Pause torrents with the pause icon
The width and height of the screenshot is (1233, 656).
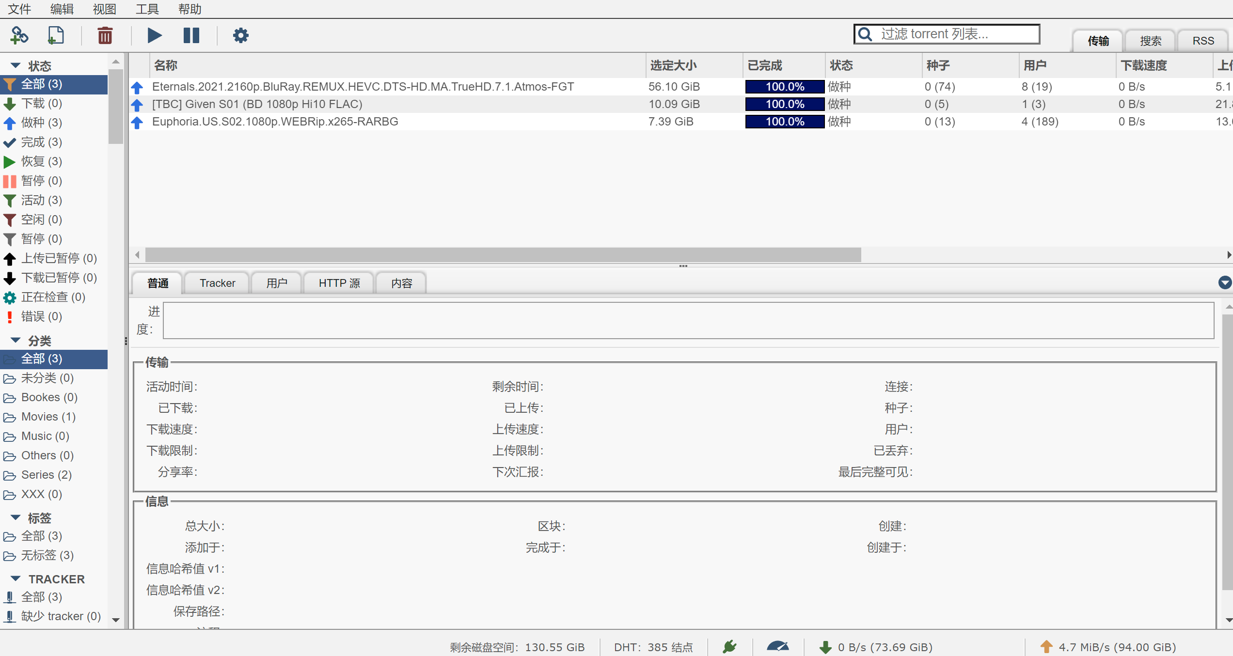pyautogui.click(x=192, y=35)
